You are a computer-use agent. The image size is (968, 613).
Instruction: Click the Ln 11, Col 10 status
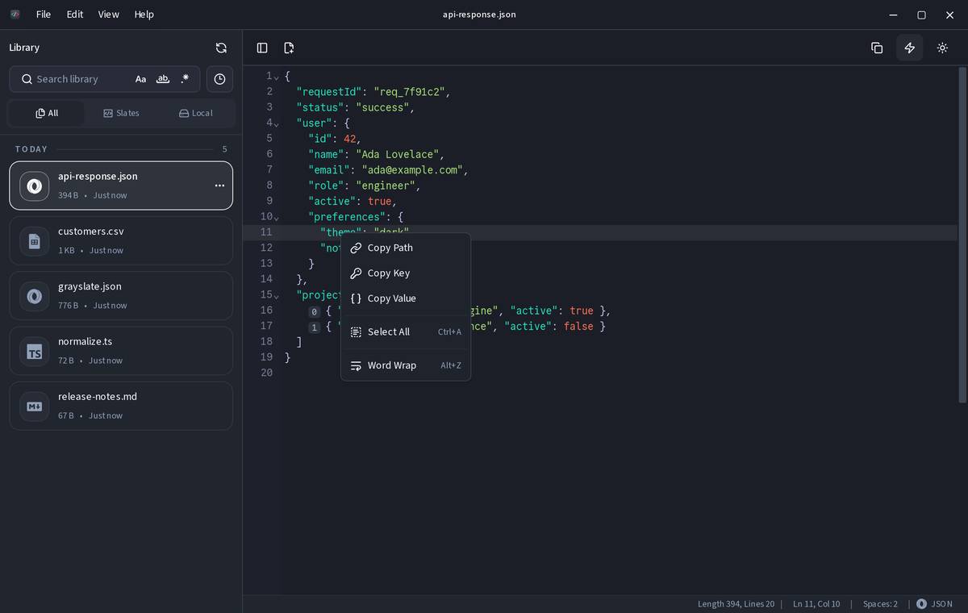point(816,603)
